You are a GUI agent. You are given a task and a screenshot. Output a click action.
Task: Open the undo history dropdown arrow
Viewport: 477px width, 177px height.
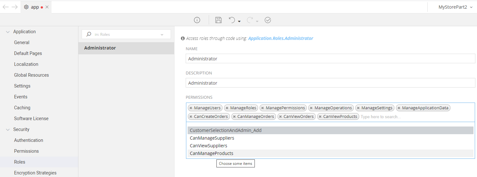tap(239, 21)
